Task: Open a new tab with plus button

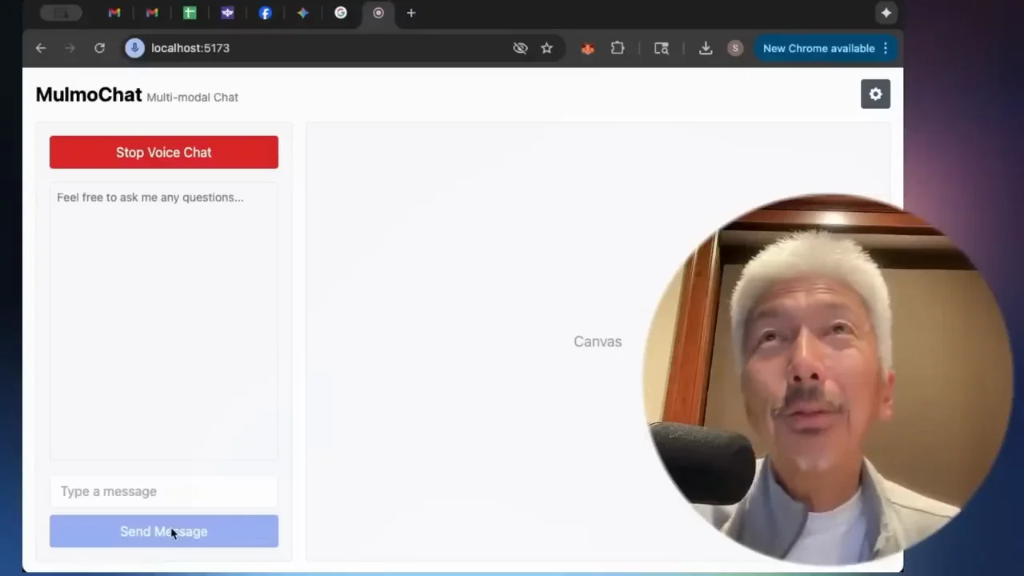Action: 411,13
